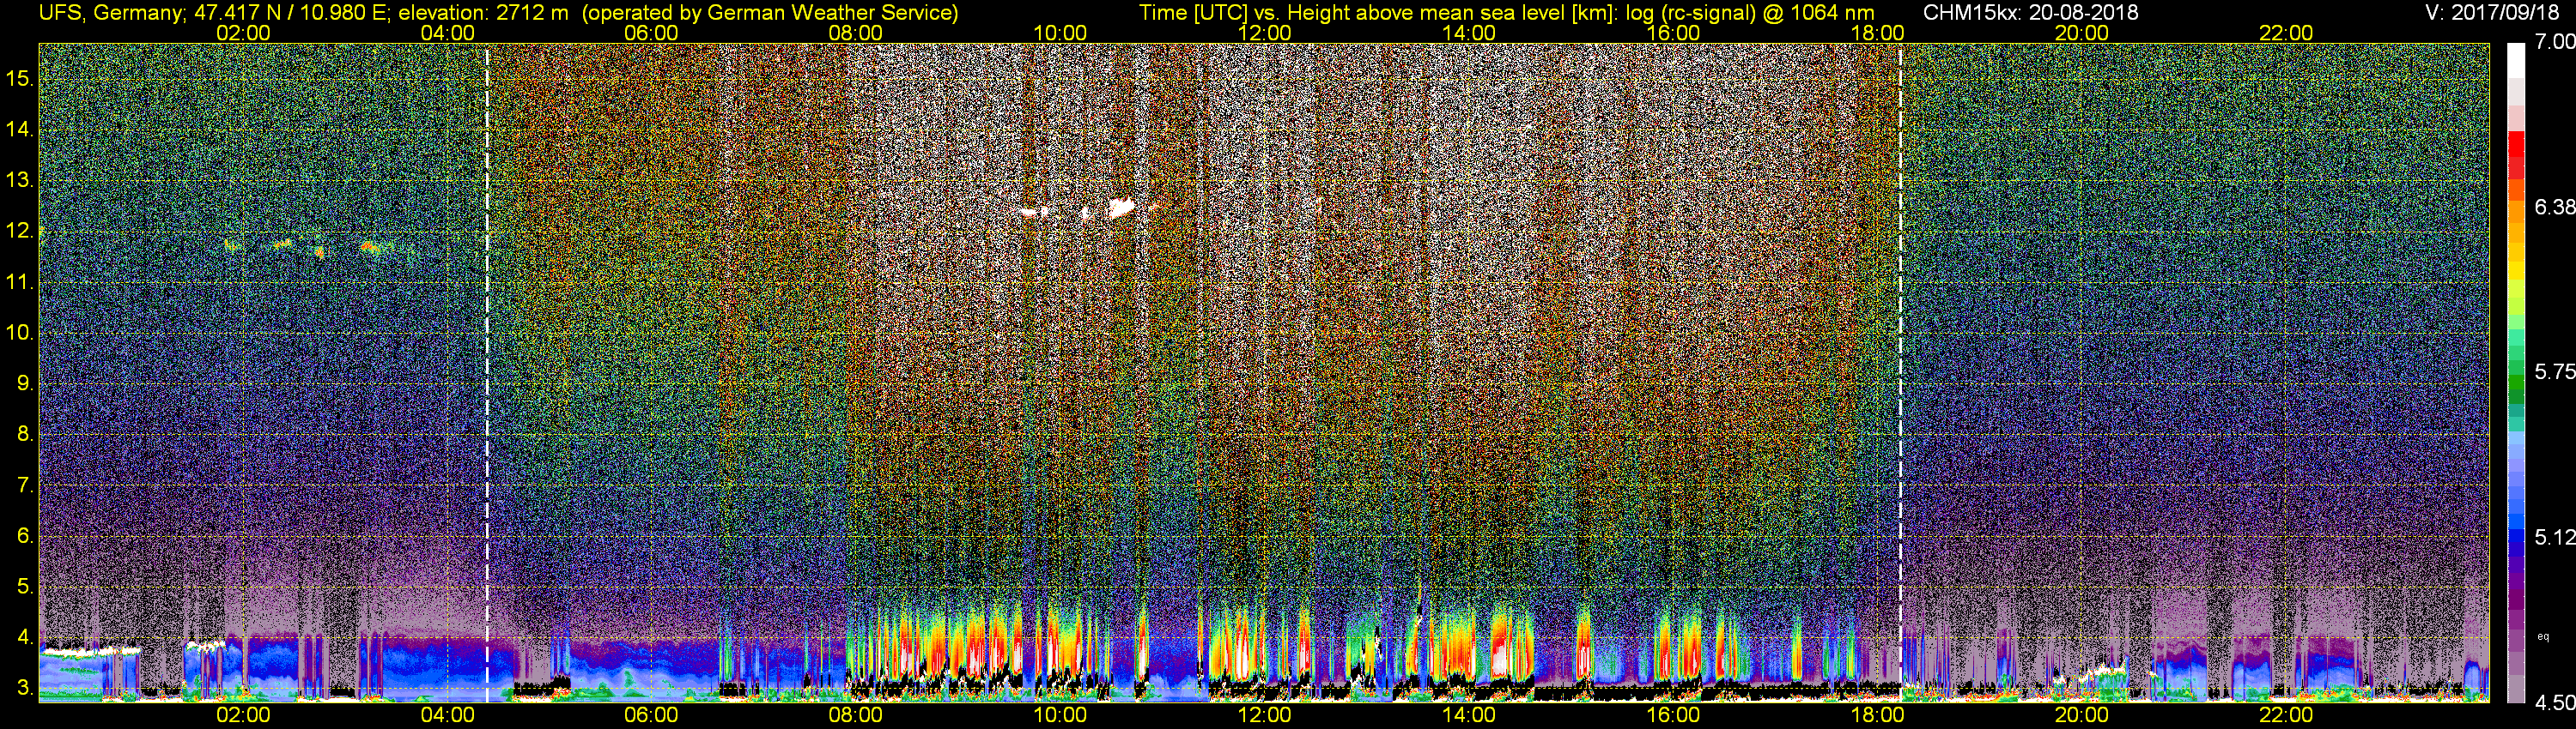Click the "9." km height axis label
The image size is (2576, 729).
click(25, 383)
